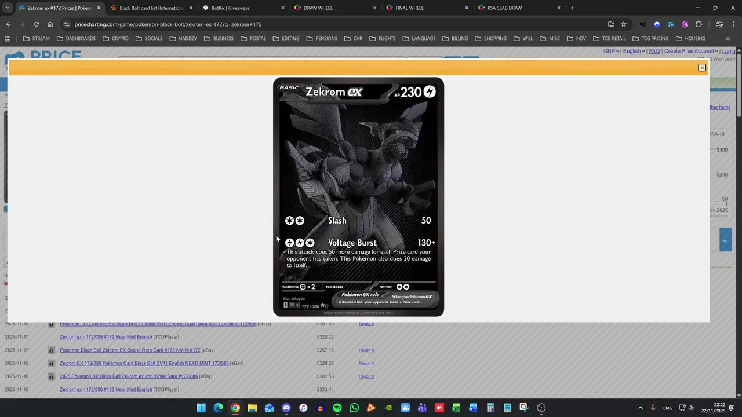Click the site information icon in address bar
The image size is (742, 417).
click(x=67, y=24)
